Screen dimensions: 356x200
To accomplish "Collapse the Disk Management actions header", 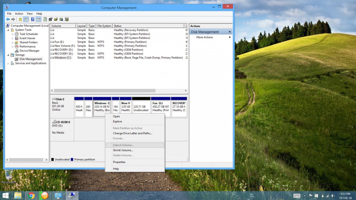I will [x=230, y=32].
